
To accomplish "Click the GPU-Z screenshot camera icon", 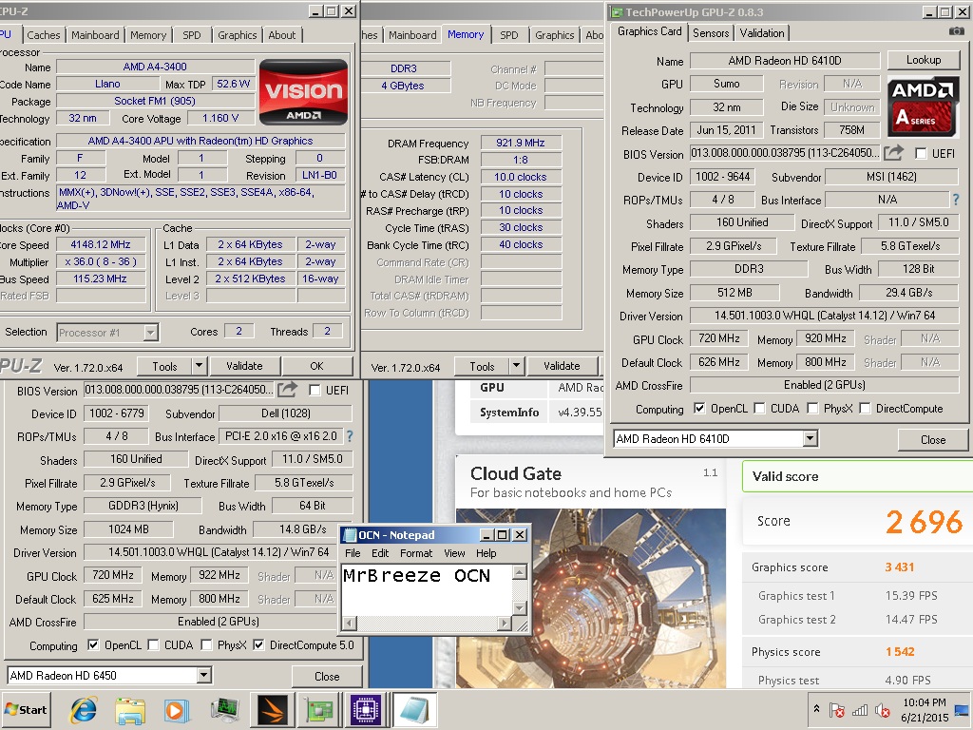I will [956, 31].
